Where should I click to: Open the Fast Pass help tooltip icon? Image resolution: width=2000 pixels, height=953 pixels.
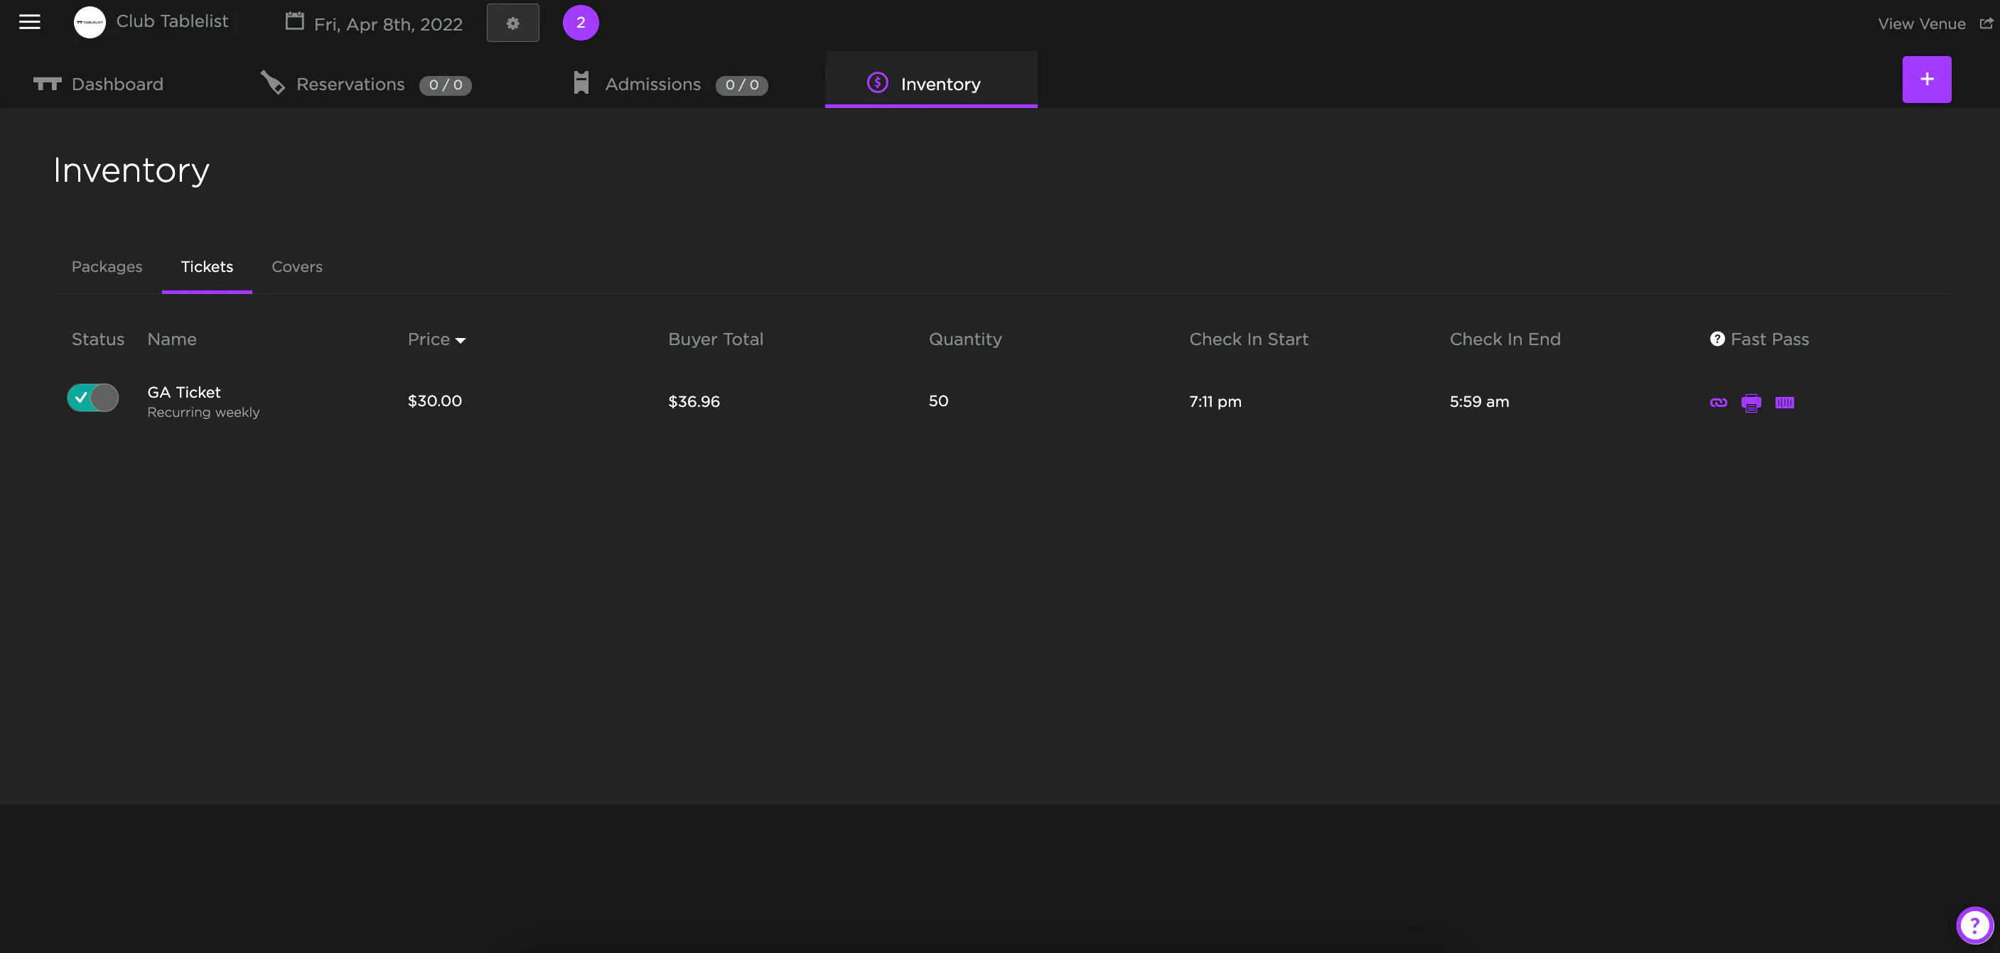(1716, 339)
